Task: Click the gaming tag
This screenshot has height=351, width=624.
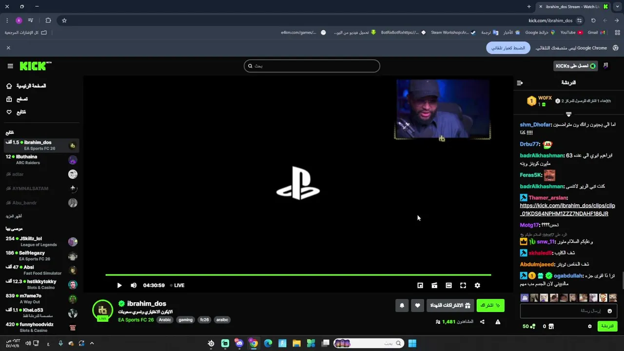Action: [x=185, y=320]
